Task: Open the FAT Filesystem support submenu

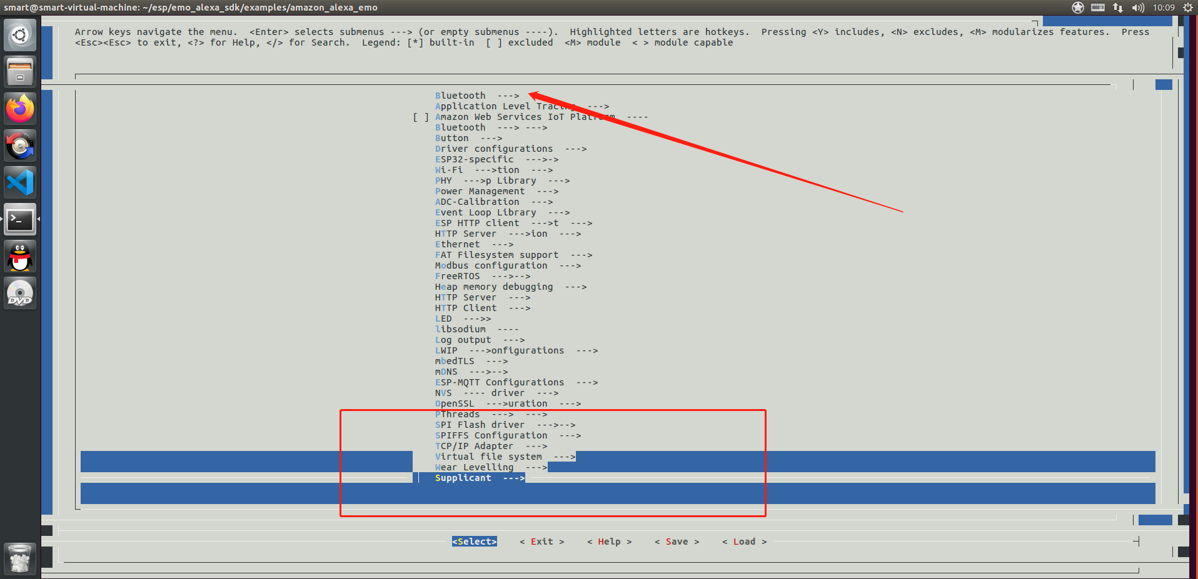Action: (514, 255)
